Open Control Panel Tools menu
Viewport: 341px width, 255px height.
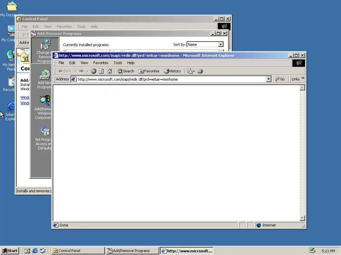tap(81, 27)
